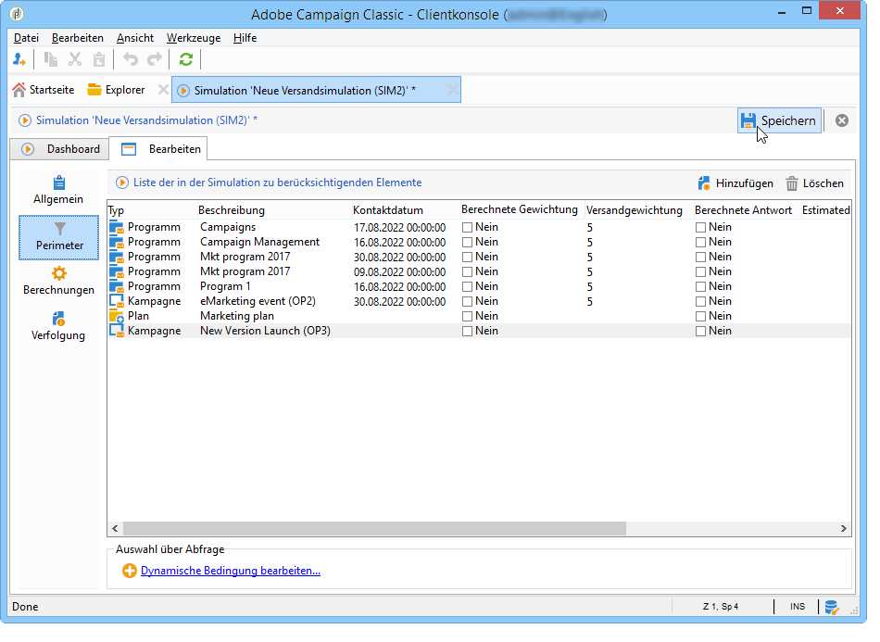This screenshot has height=642, width=880.
Task: Open the Bearbeiten menu
Action: (78, 38)
